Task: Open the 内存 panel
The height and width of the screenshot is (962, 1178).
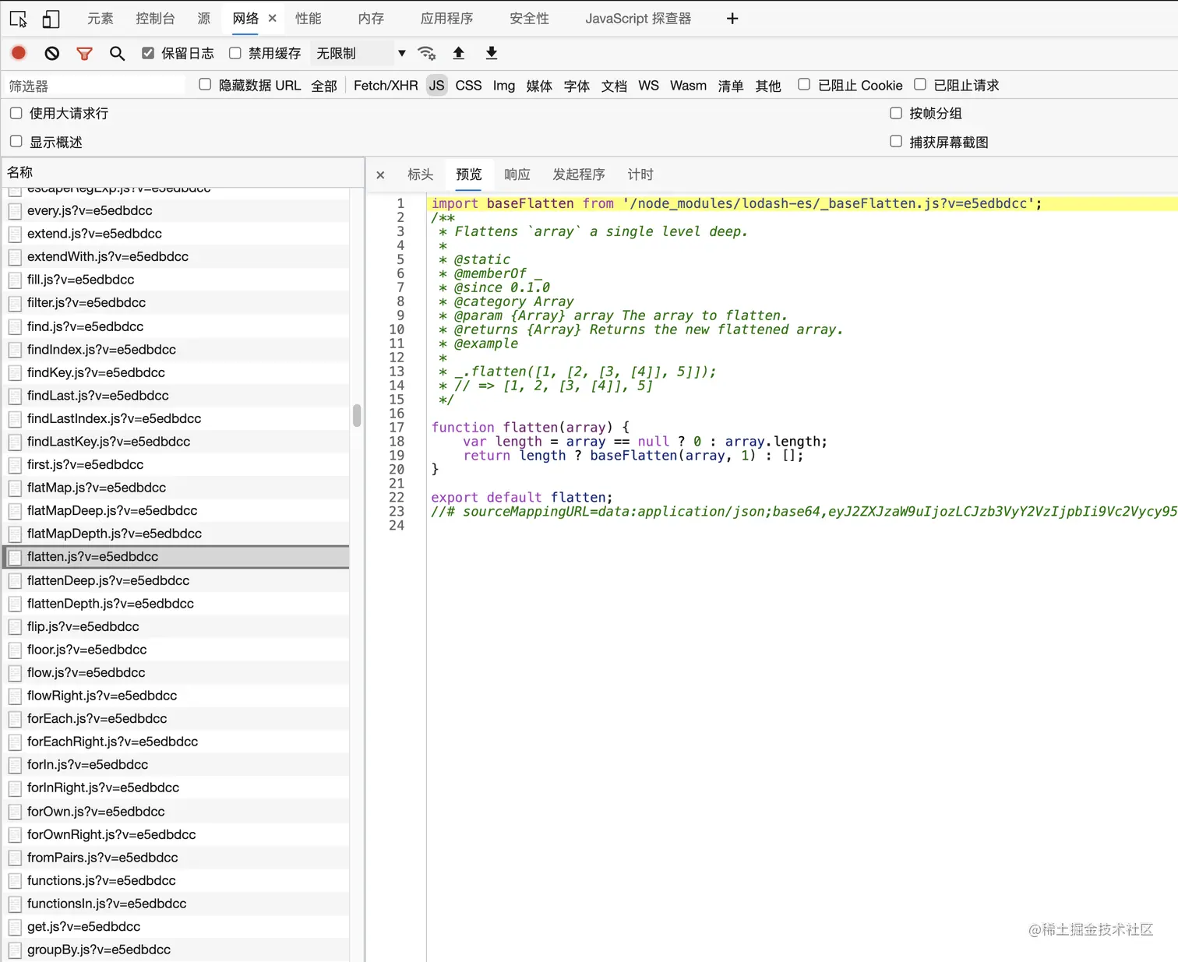Action: pyautogui.click(x=371, y=18)
